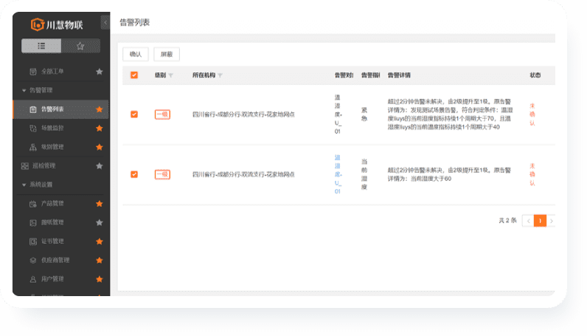This screenshot has height=336, width=587.
Task: Open 级别管理 via its hierarchy icon
Action: click(33, 147)
